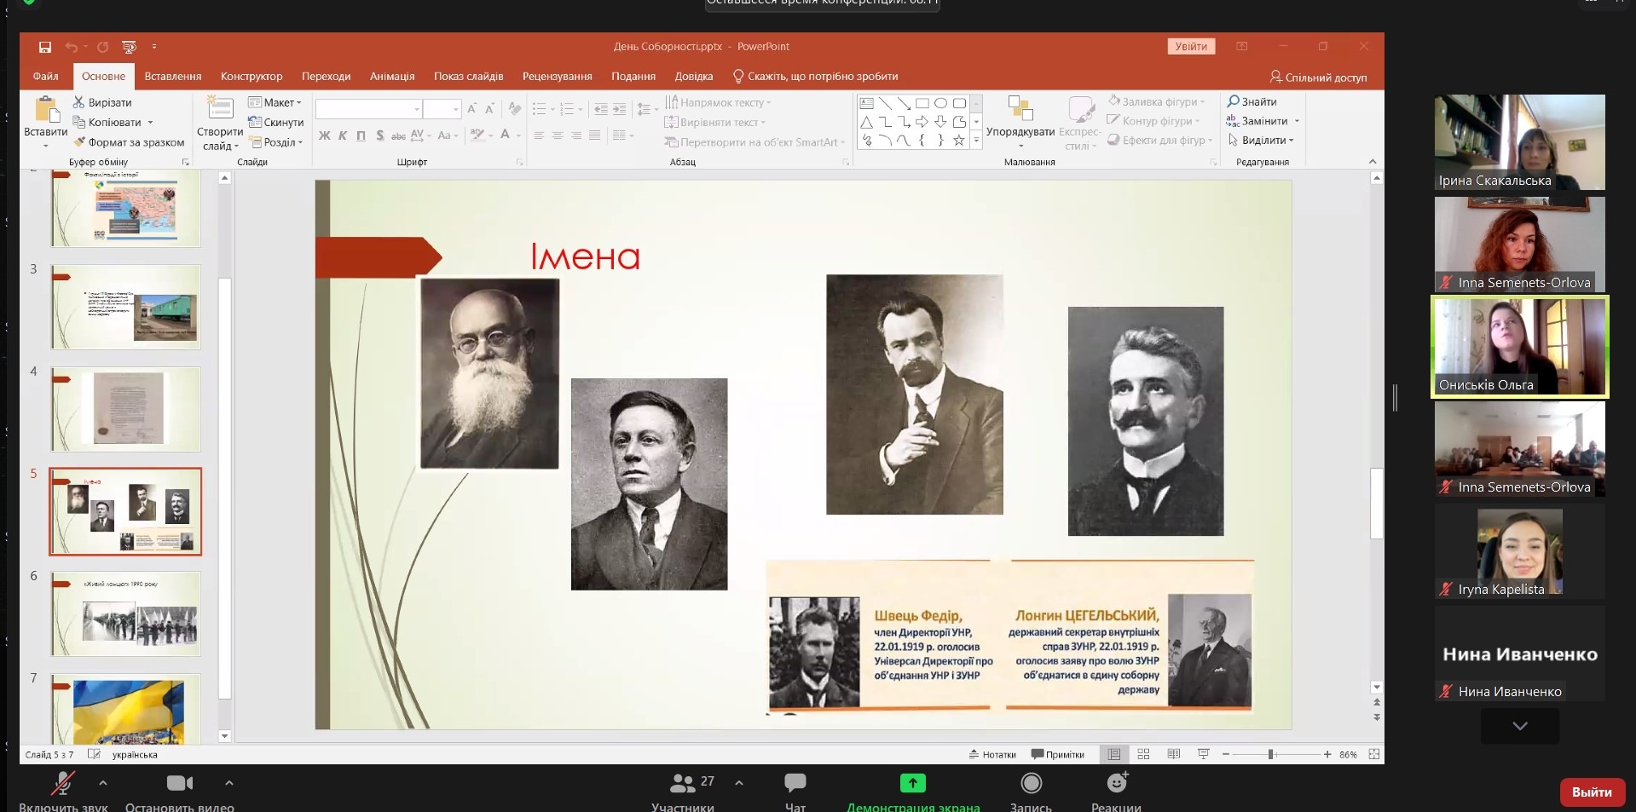Click the Find (Знайти) magnifier icon

[x=1233, y=101]
